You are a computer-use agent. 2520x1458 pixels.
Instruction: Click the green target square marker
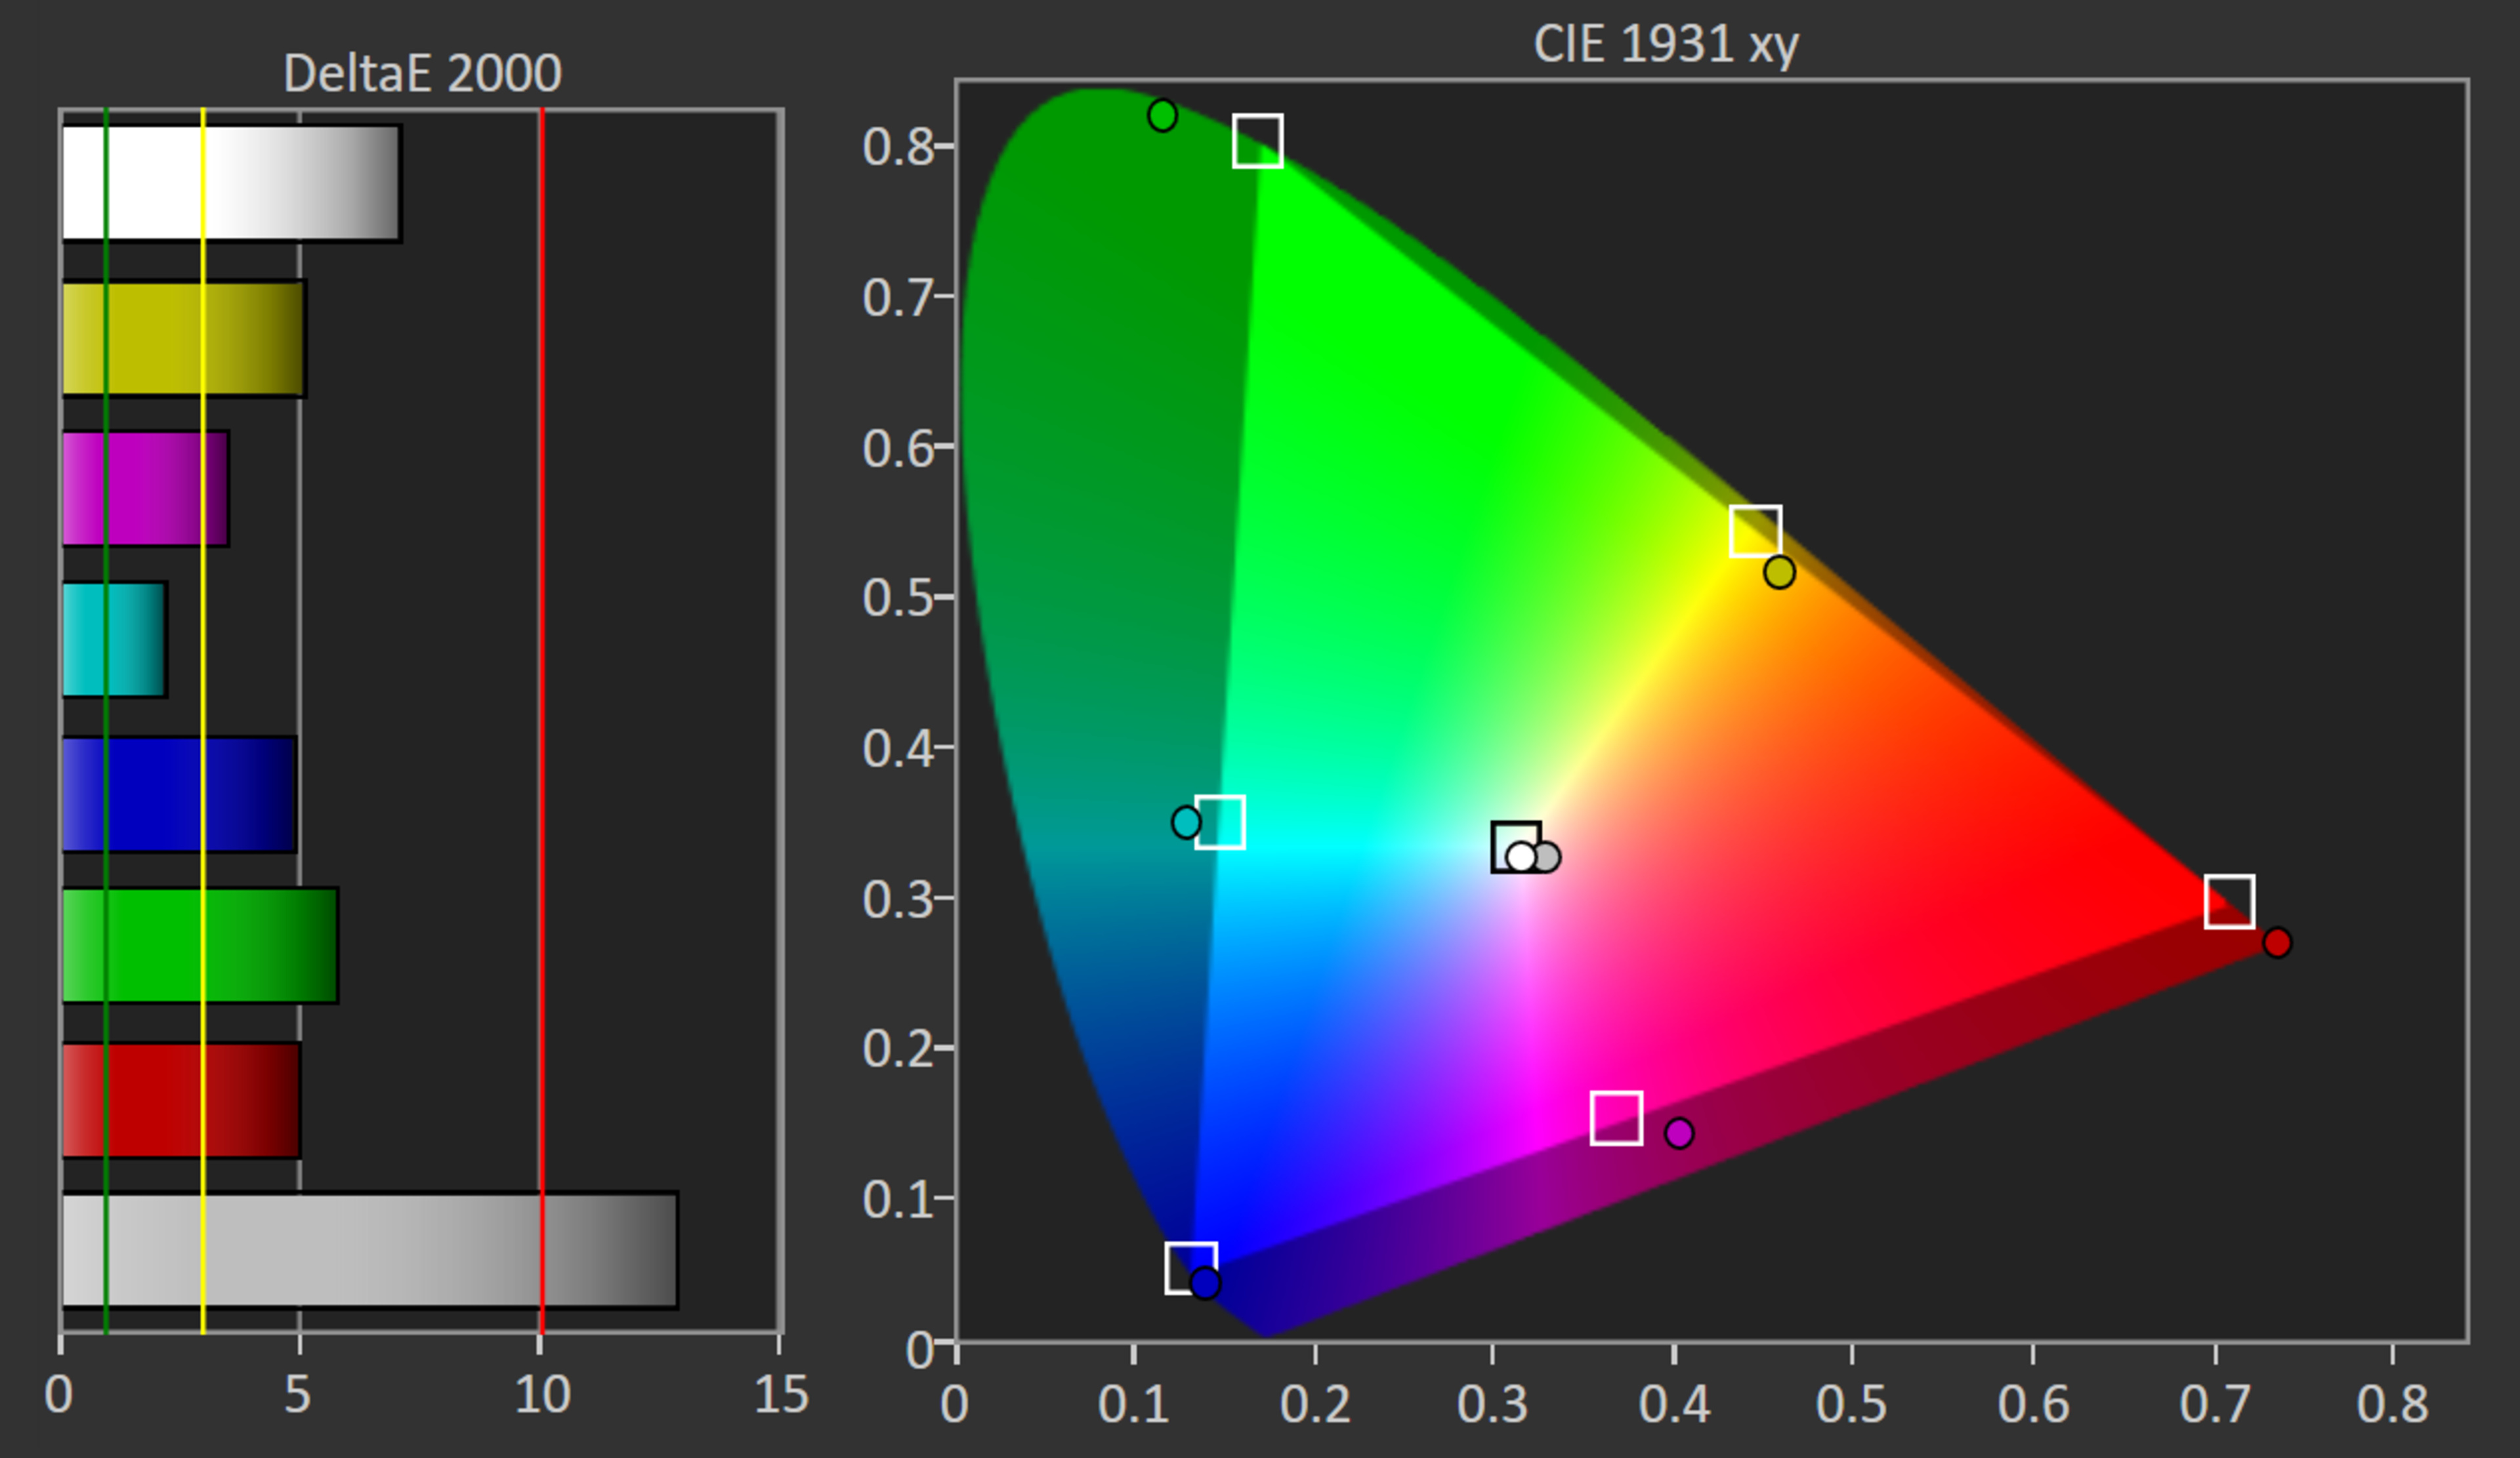tap(1258, 141)
